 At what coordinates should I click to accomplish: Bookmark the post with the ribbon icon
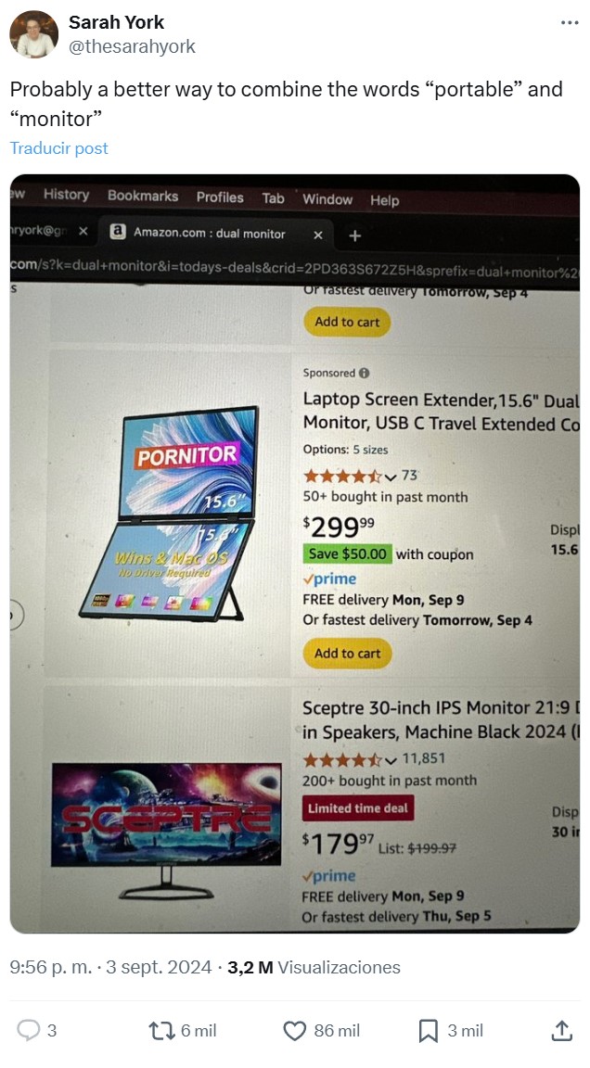coord(427,1030)
